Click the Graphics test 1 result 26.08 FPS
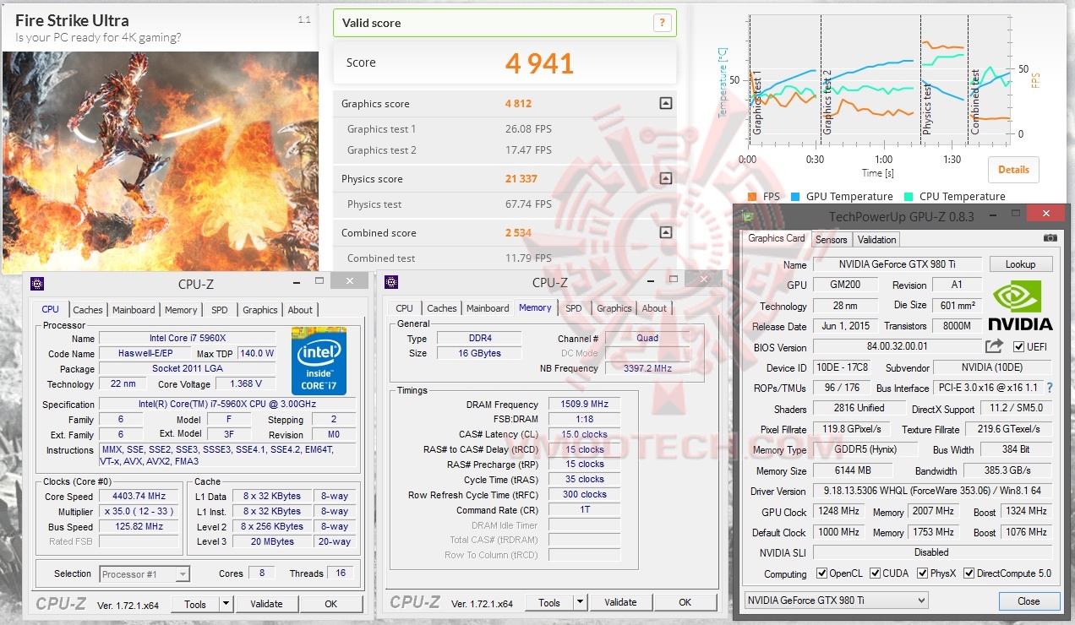The image size is (1075, 625). pyautogui.click(x=528, y=129)
